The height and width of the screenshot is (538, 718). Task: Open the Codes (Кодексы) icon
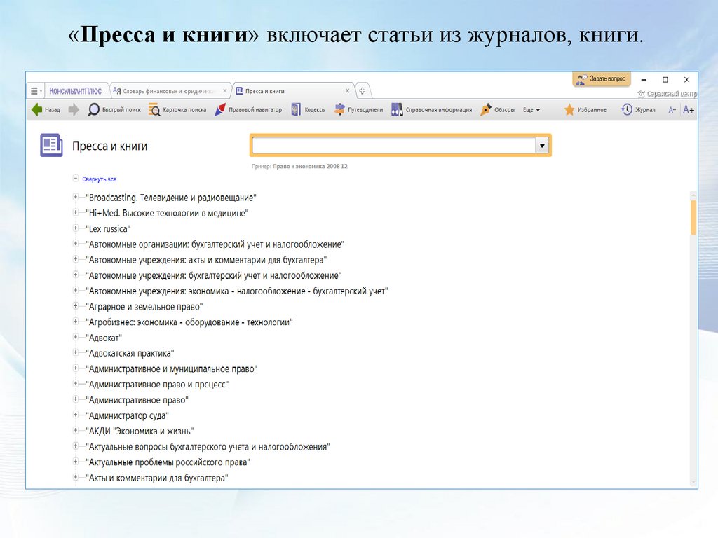click(297, 110)
